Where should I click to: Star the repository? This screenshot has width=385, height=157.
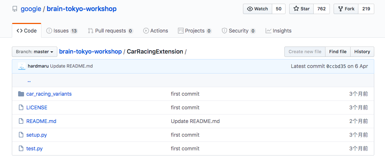[301, 9]
